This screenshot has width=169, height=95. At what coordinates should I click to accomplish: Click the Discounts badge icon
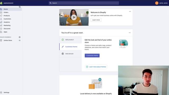1,29
